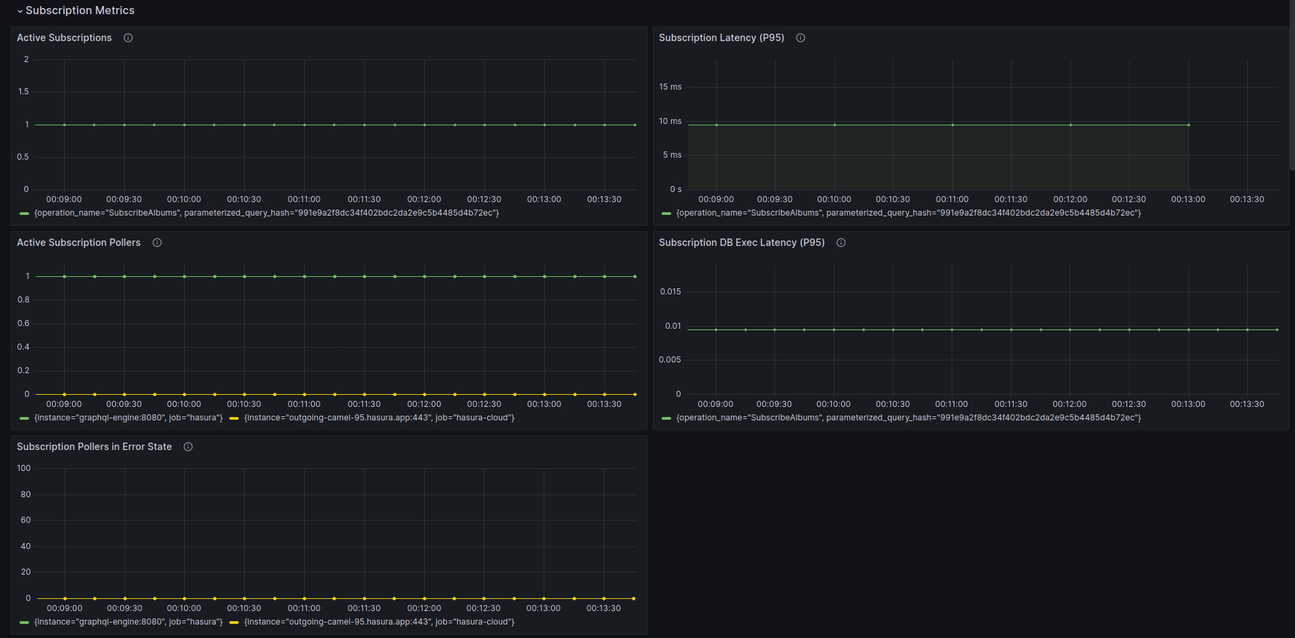The width and height of the screenshot is (1295, 638).
Task: Open Subscription DB Exec Latency (P95) panel menu
Action: (741, 243)
